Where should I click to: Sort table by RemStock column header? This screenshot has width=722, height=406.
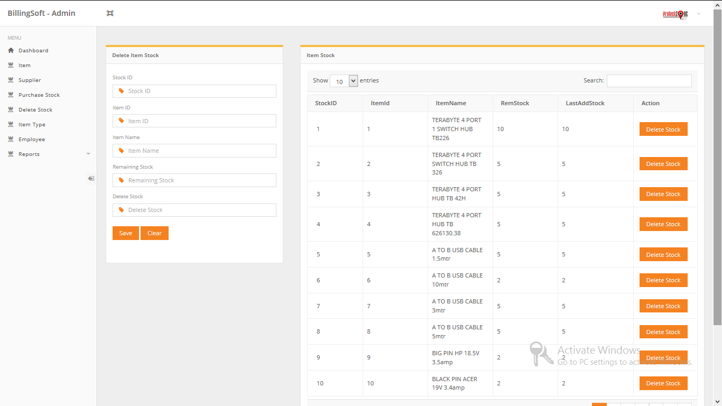tap(514, 103)
